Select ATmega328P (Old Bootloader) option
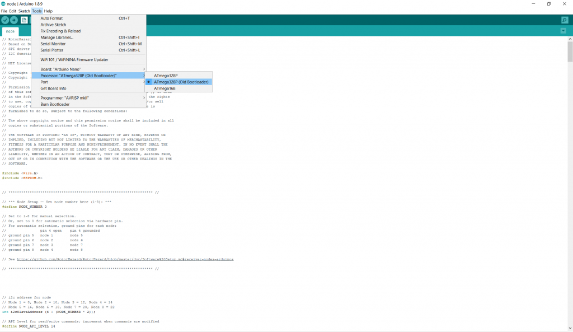 click(179, 82)
